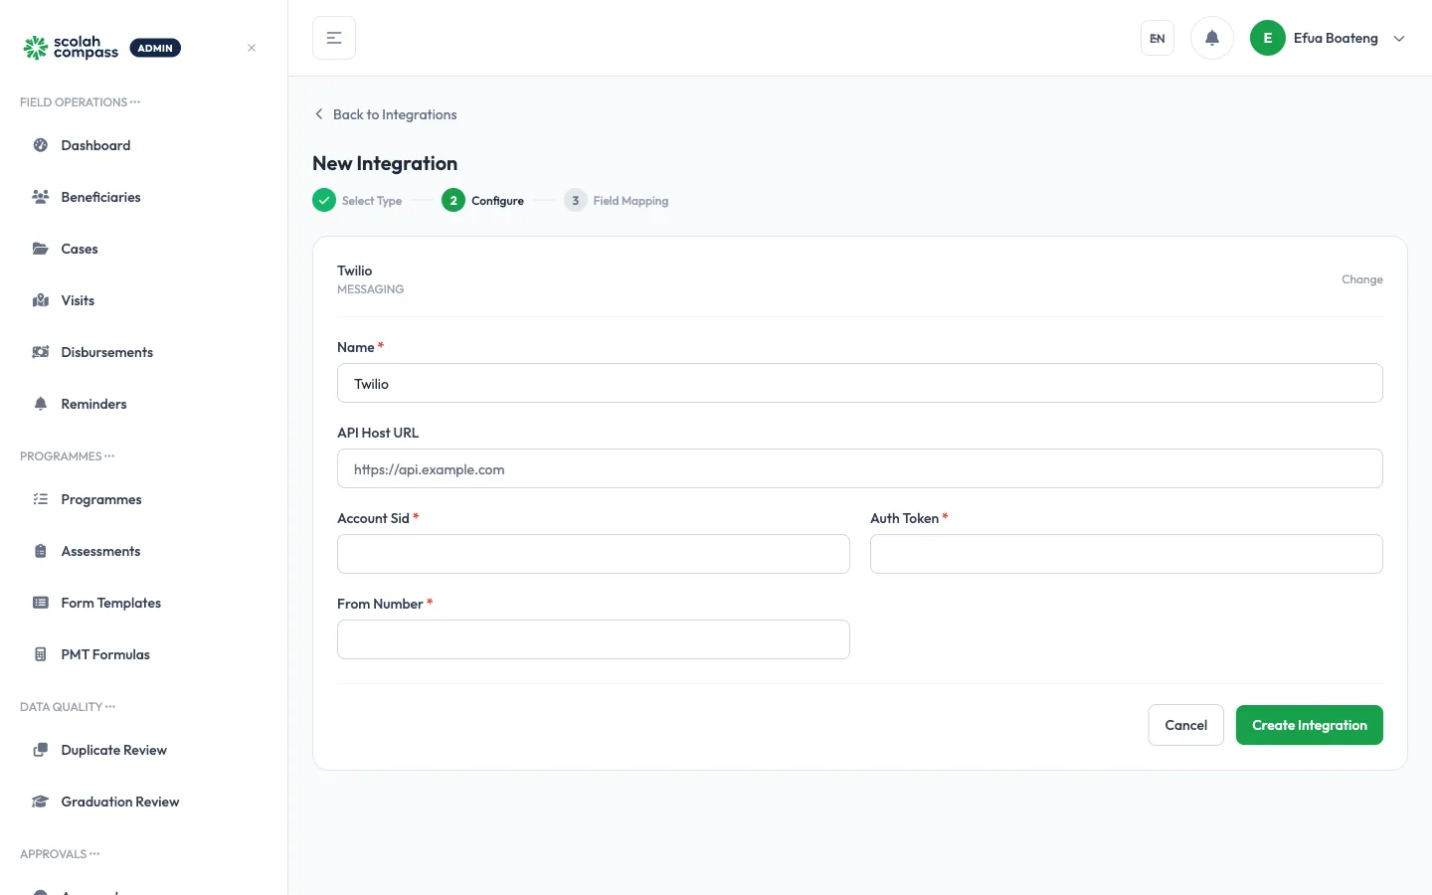Jump to the Field Mapping step
1432x895 pixels.
click(x=617, y=200)
